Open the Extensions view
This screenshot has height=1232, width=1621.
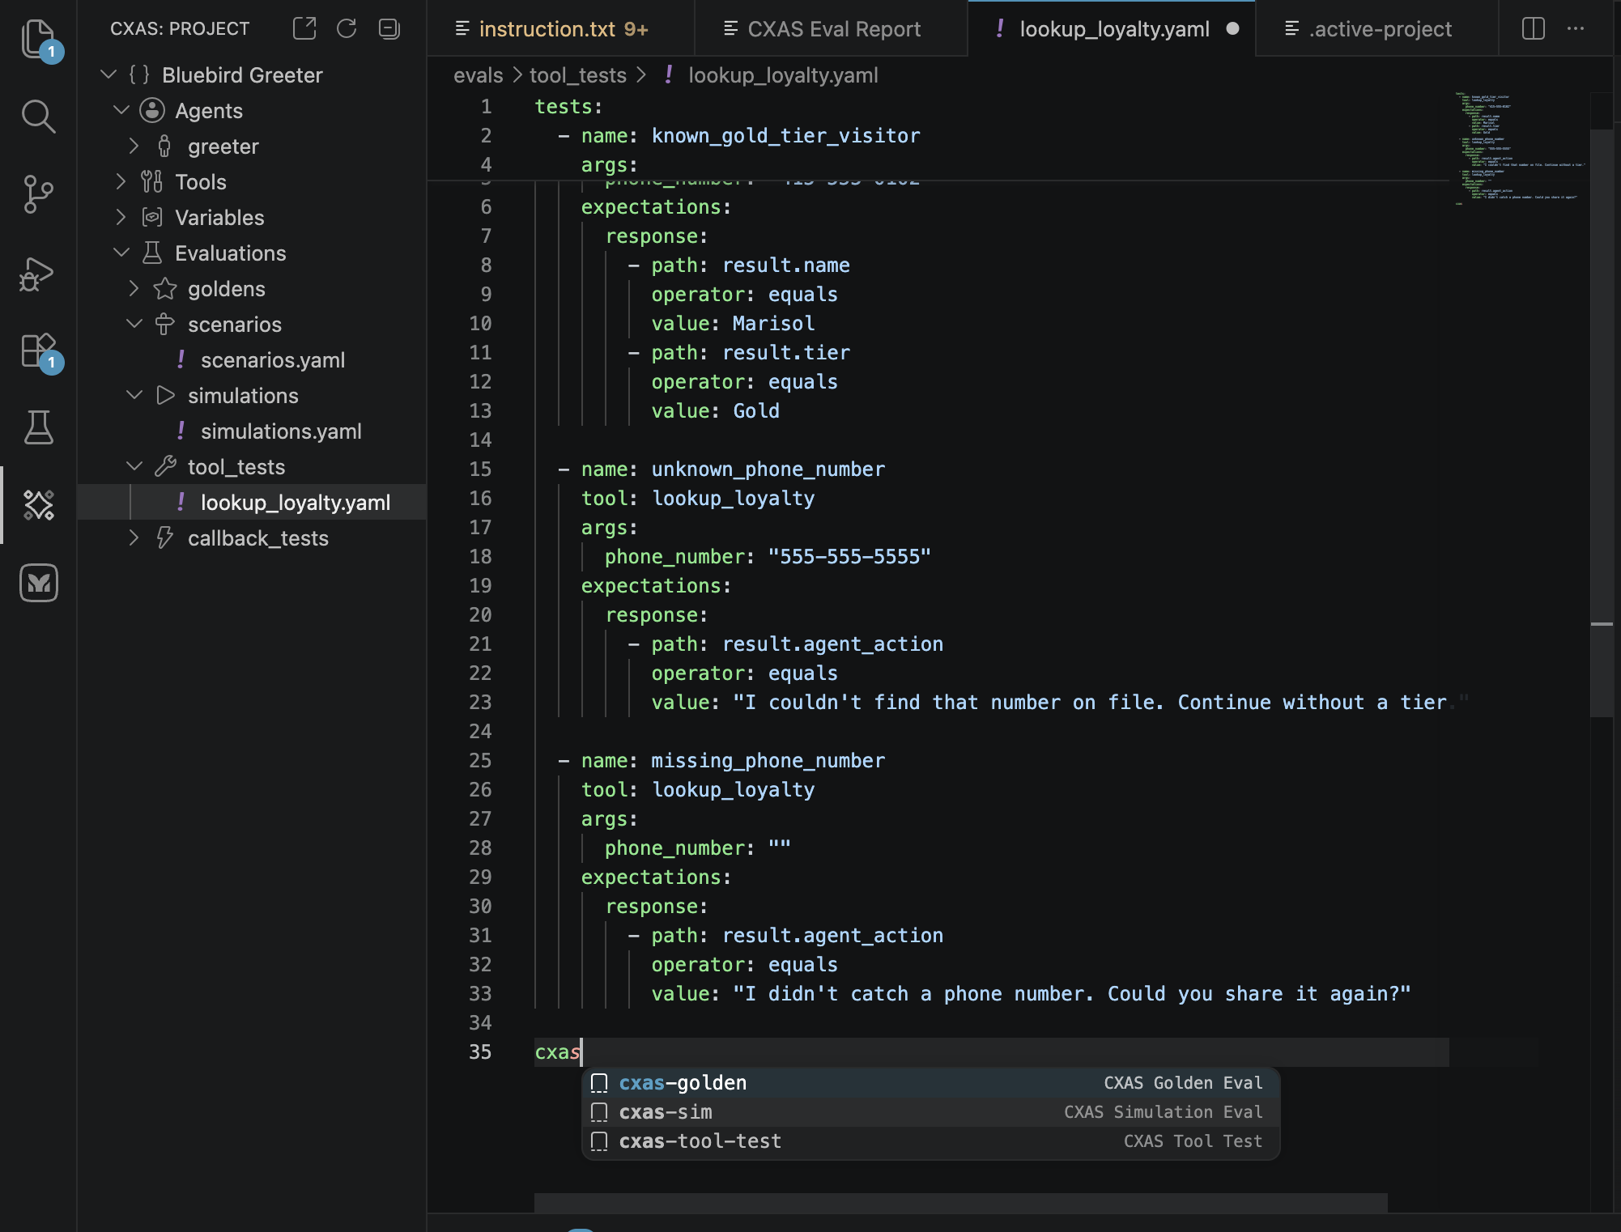pos(38,350)
